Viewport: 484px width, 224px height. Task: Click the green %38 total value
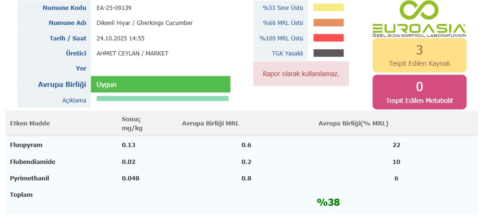click(x=328, y=202)
